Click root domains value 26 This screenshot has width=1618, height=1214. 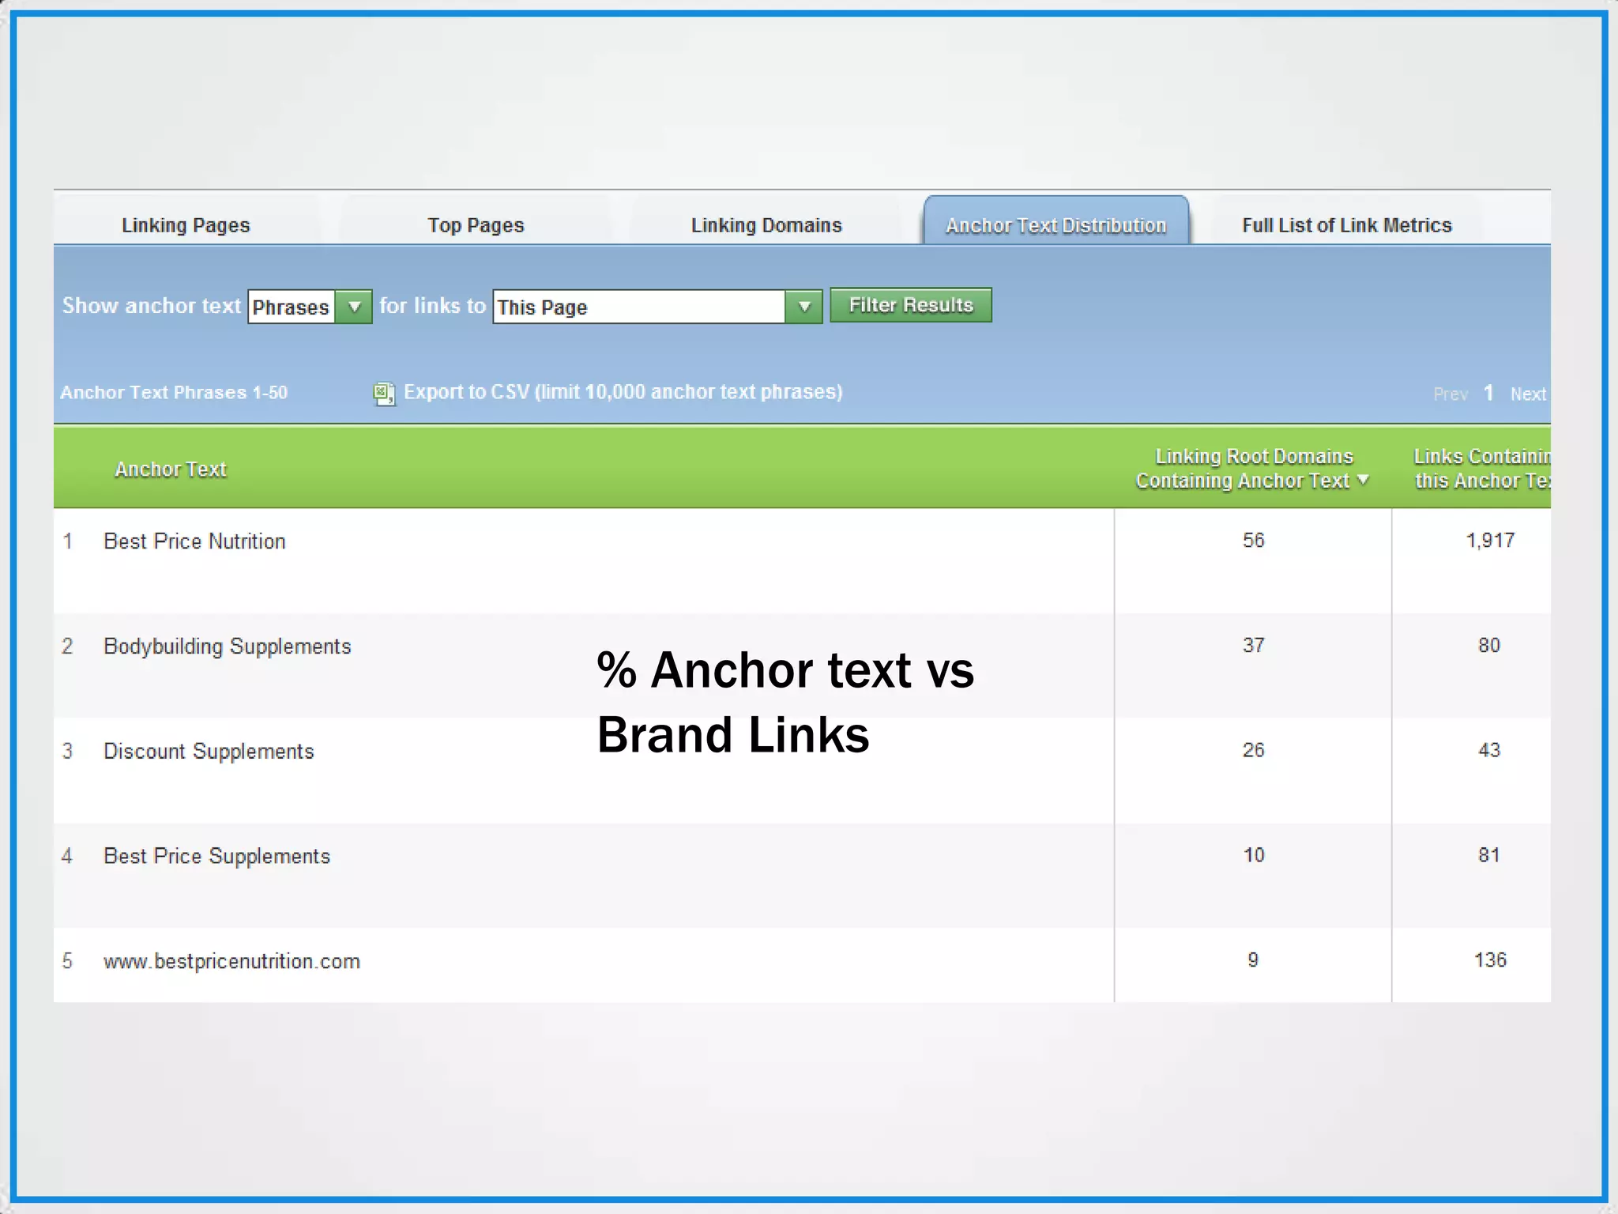[x=1253, y=750]
